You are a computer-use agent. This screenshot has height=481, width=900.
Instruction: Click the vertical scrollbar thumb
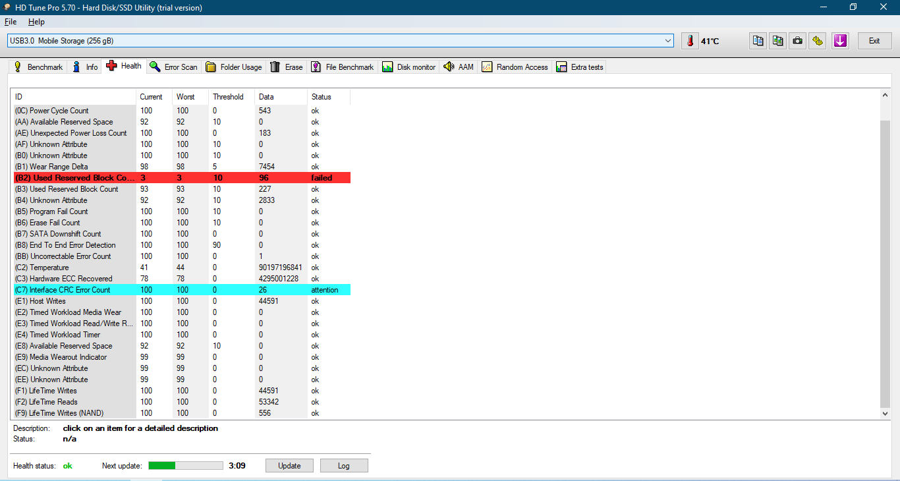pyautogui.click(x=885, y=264)
